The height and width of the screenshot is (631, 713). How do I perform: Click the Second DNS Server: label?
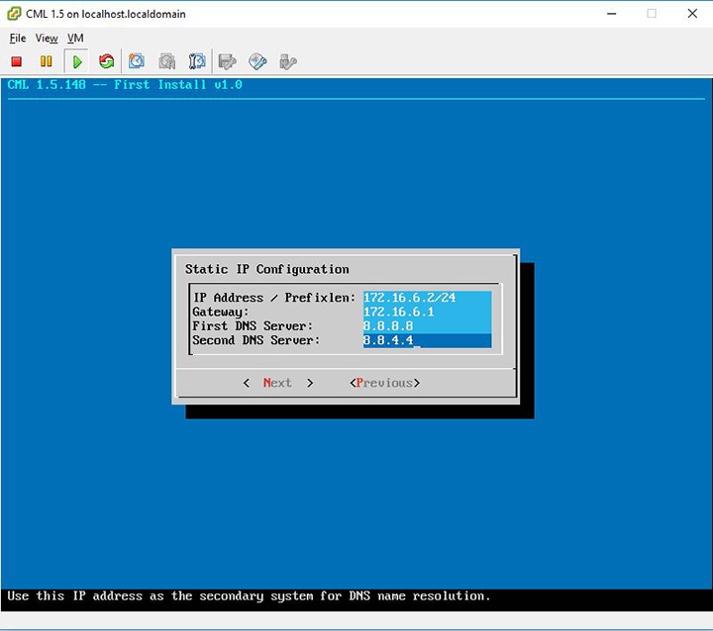pos(256,340)
